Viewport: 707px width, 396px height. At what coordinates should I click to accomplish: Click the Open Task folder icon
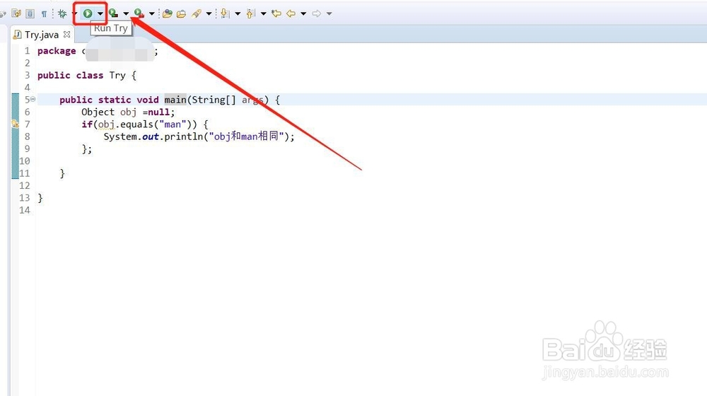pos(181,14)
